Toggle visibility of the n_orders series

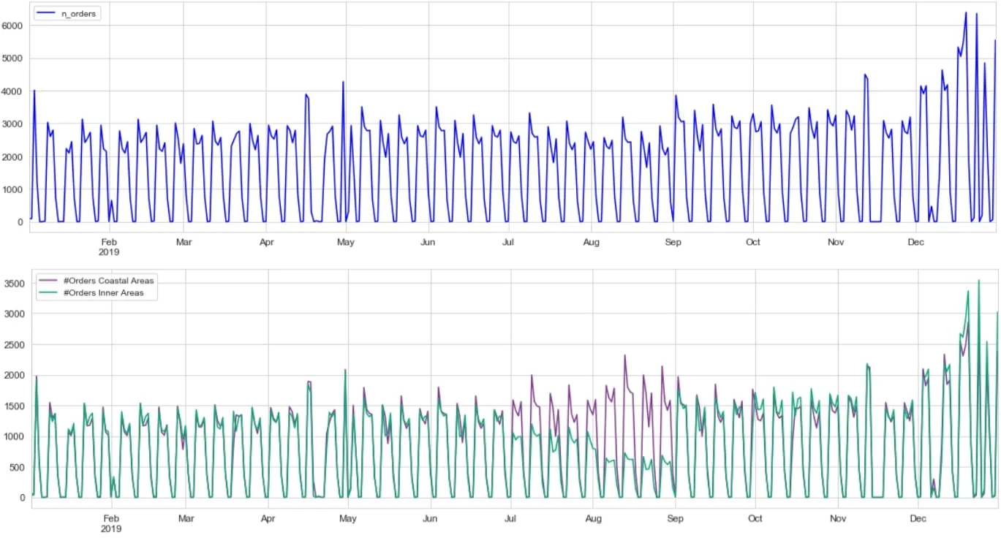click(x=75, y=12)
